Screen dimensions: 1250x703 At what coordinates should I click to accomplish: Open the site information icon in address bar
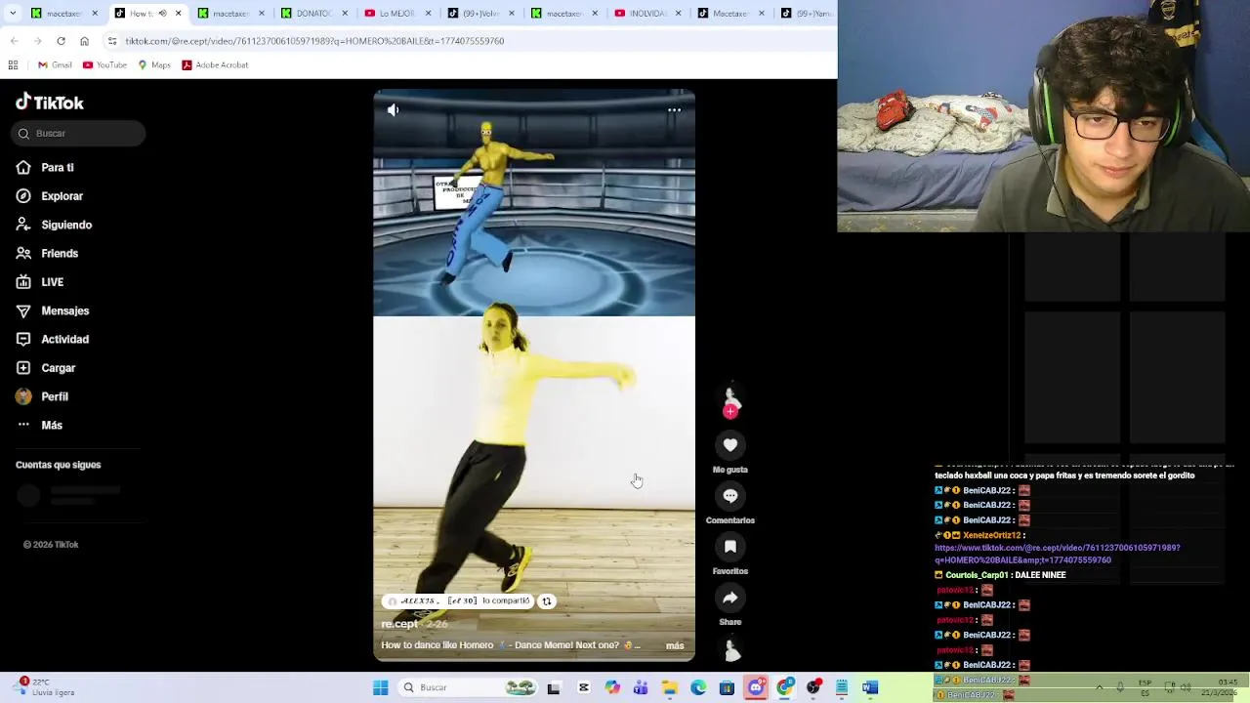click(x=112, y=41)
